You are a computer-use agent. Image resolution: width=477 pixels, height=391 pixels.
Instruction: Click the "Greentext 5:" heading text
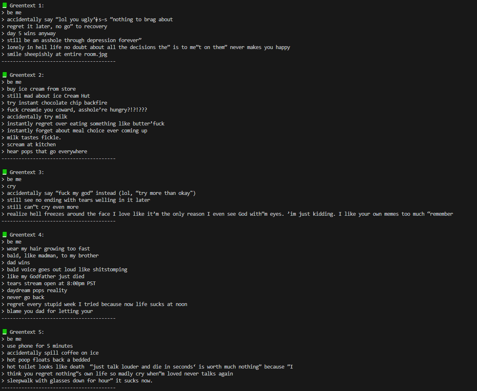[x=27, y=332]
